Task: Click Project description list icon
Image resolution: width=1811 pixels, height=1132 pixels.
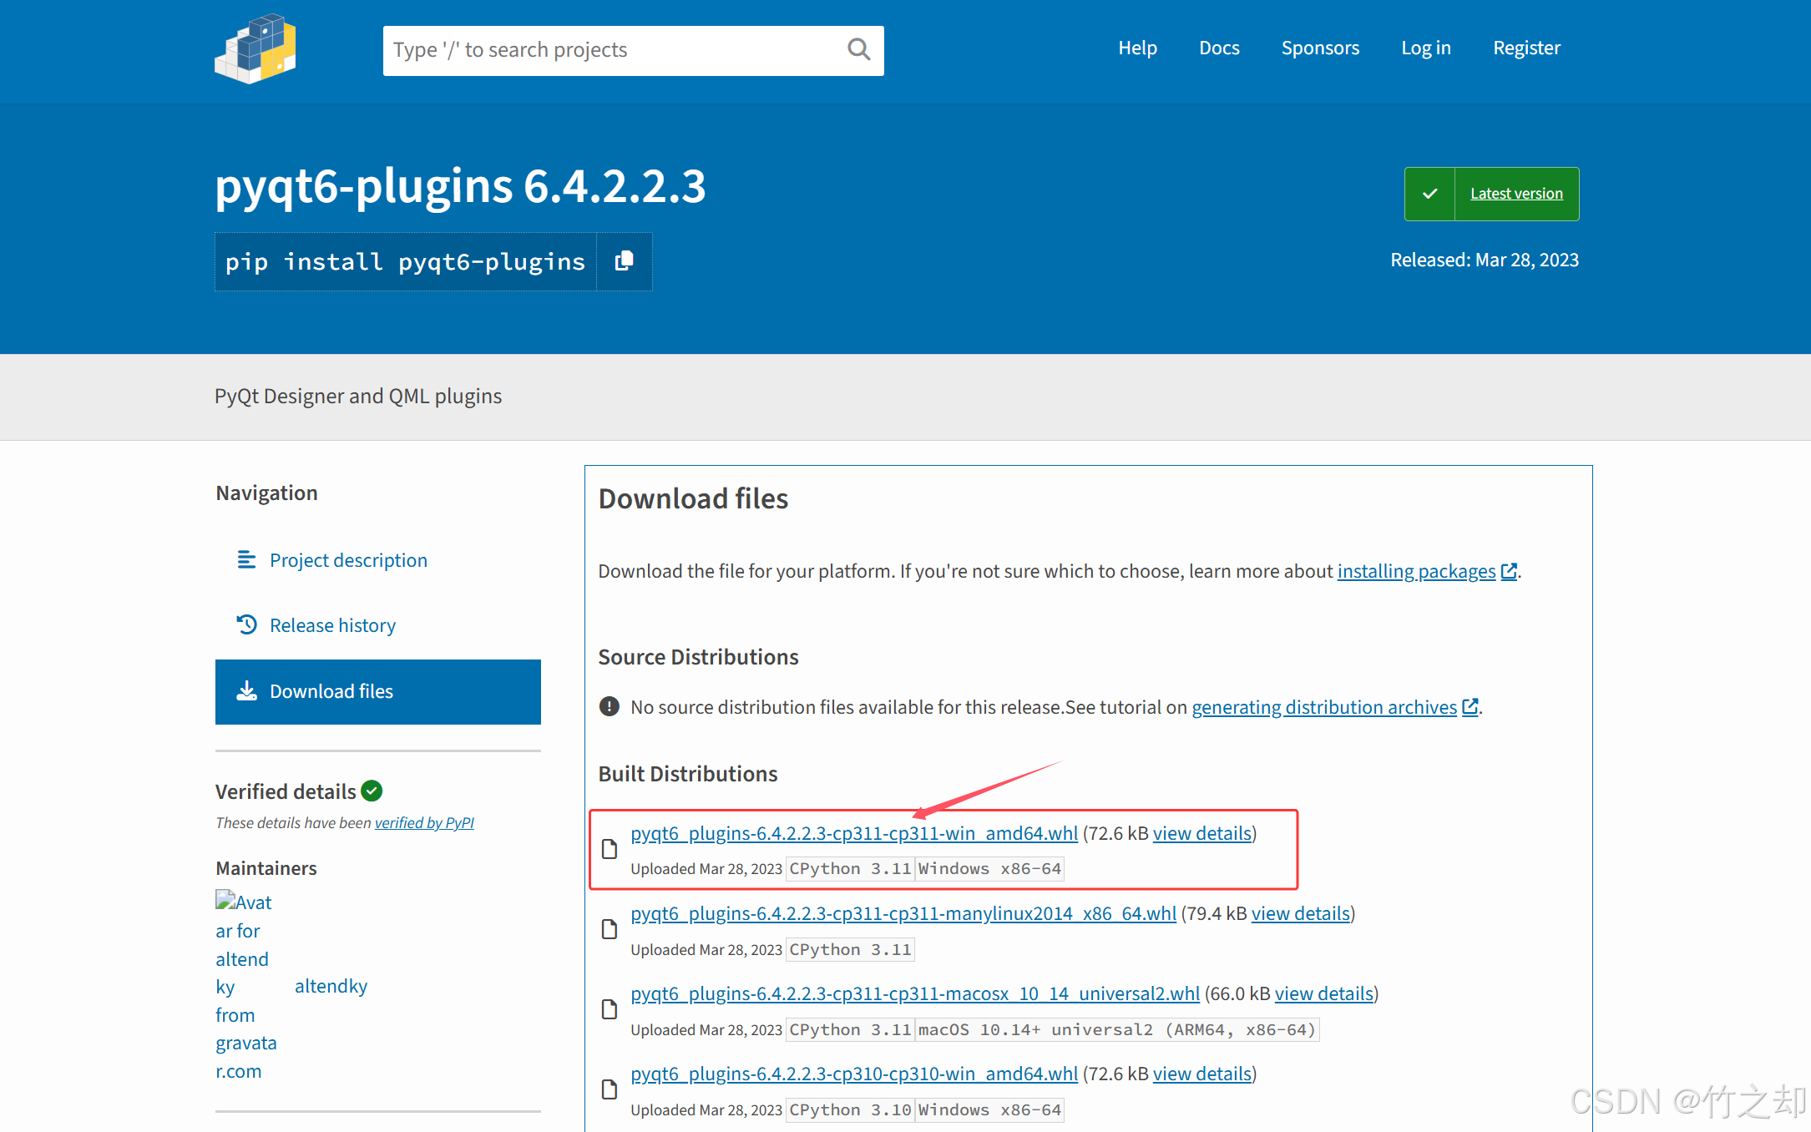Action: (246, 559)
